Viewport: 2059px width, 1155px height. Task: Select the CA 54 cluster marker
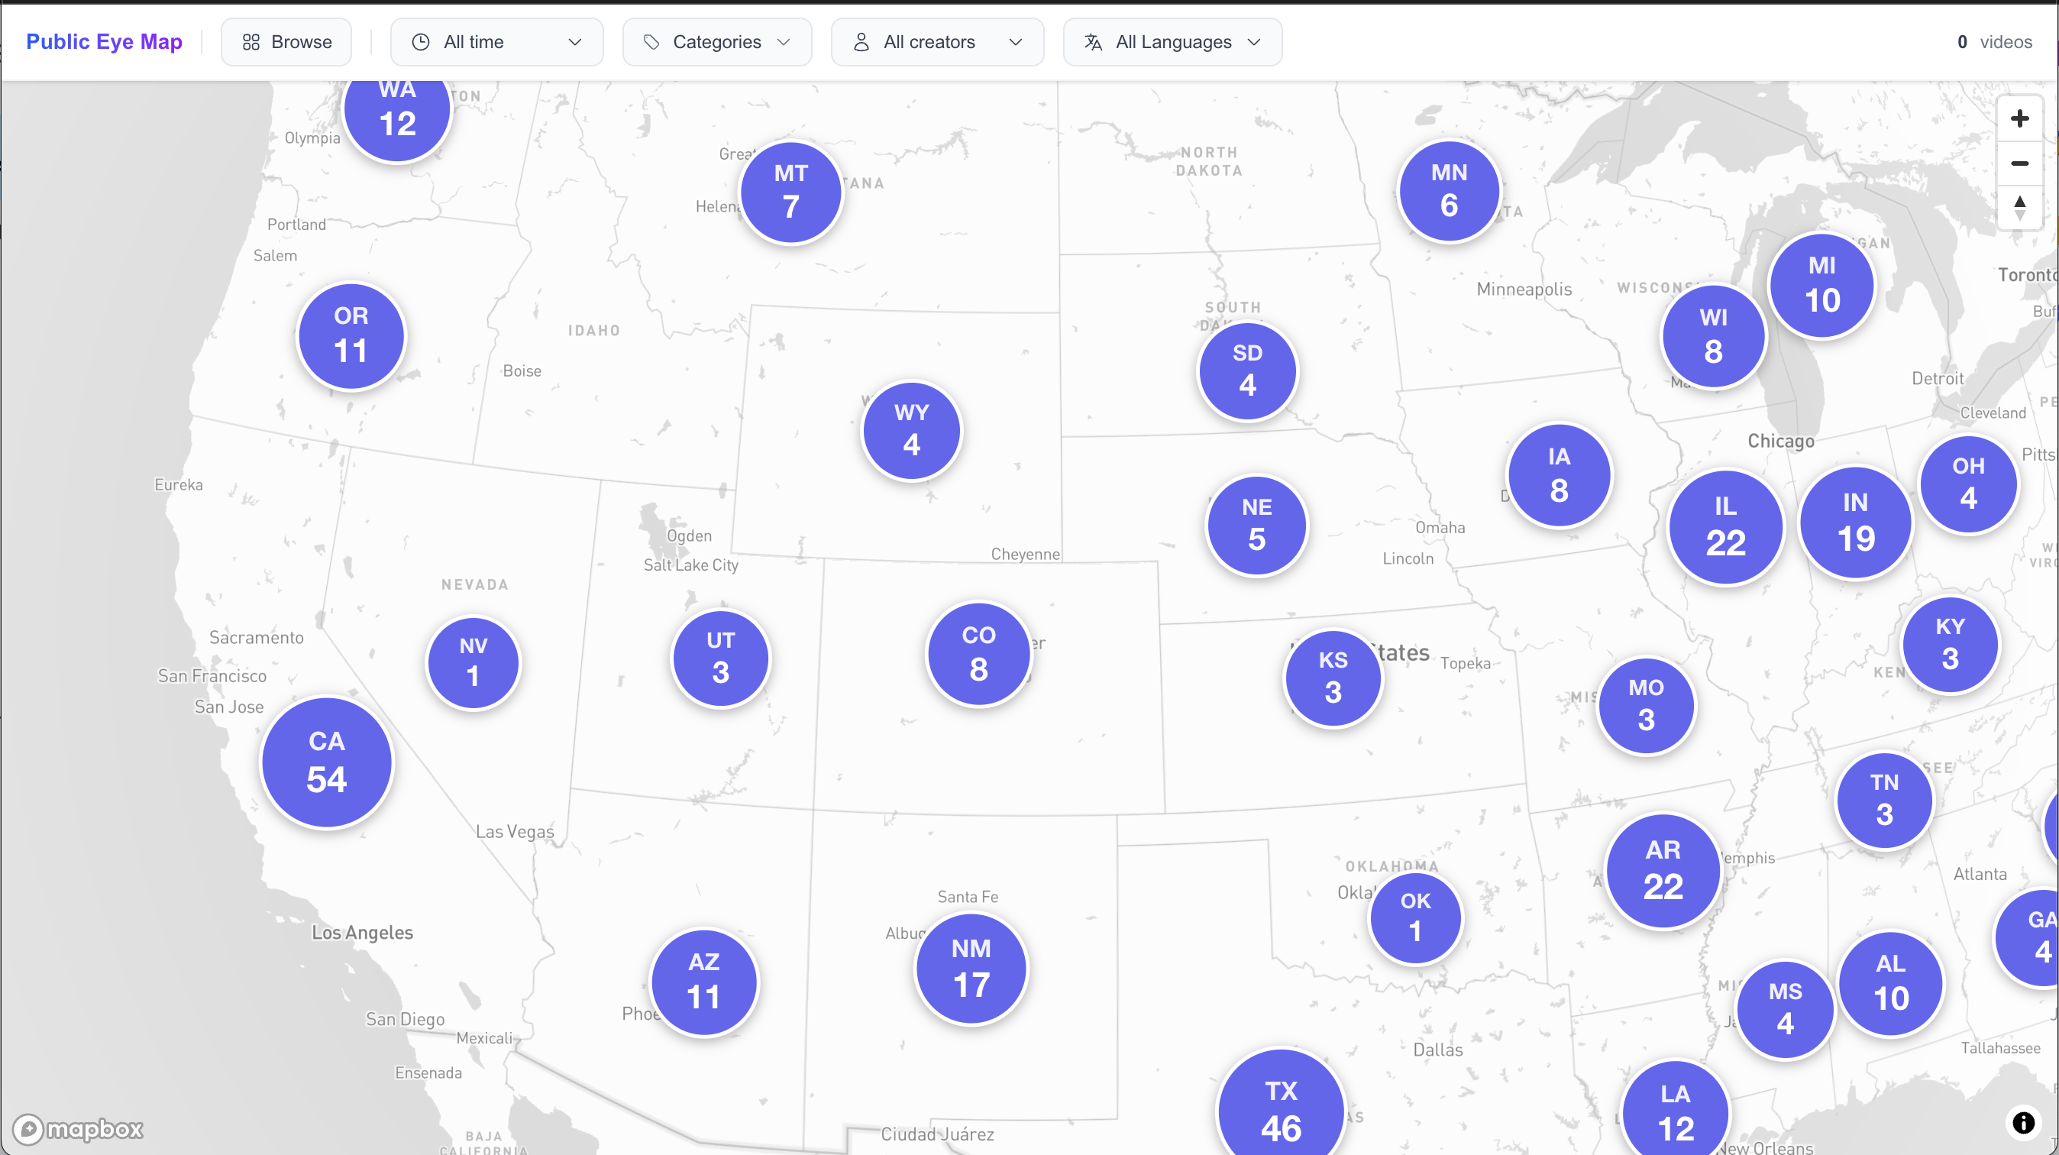tap(327, 762)
